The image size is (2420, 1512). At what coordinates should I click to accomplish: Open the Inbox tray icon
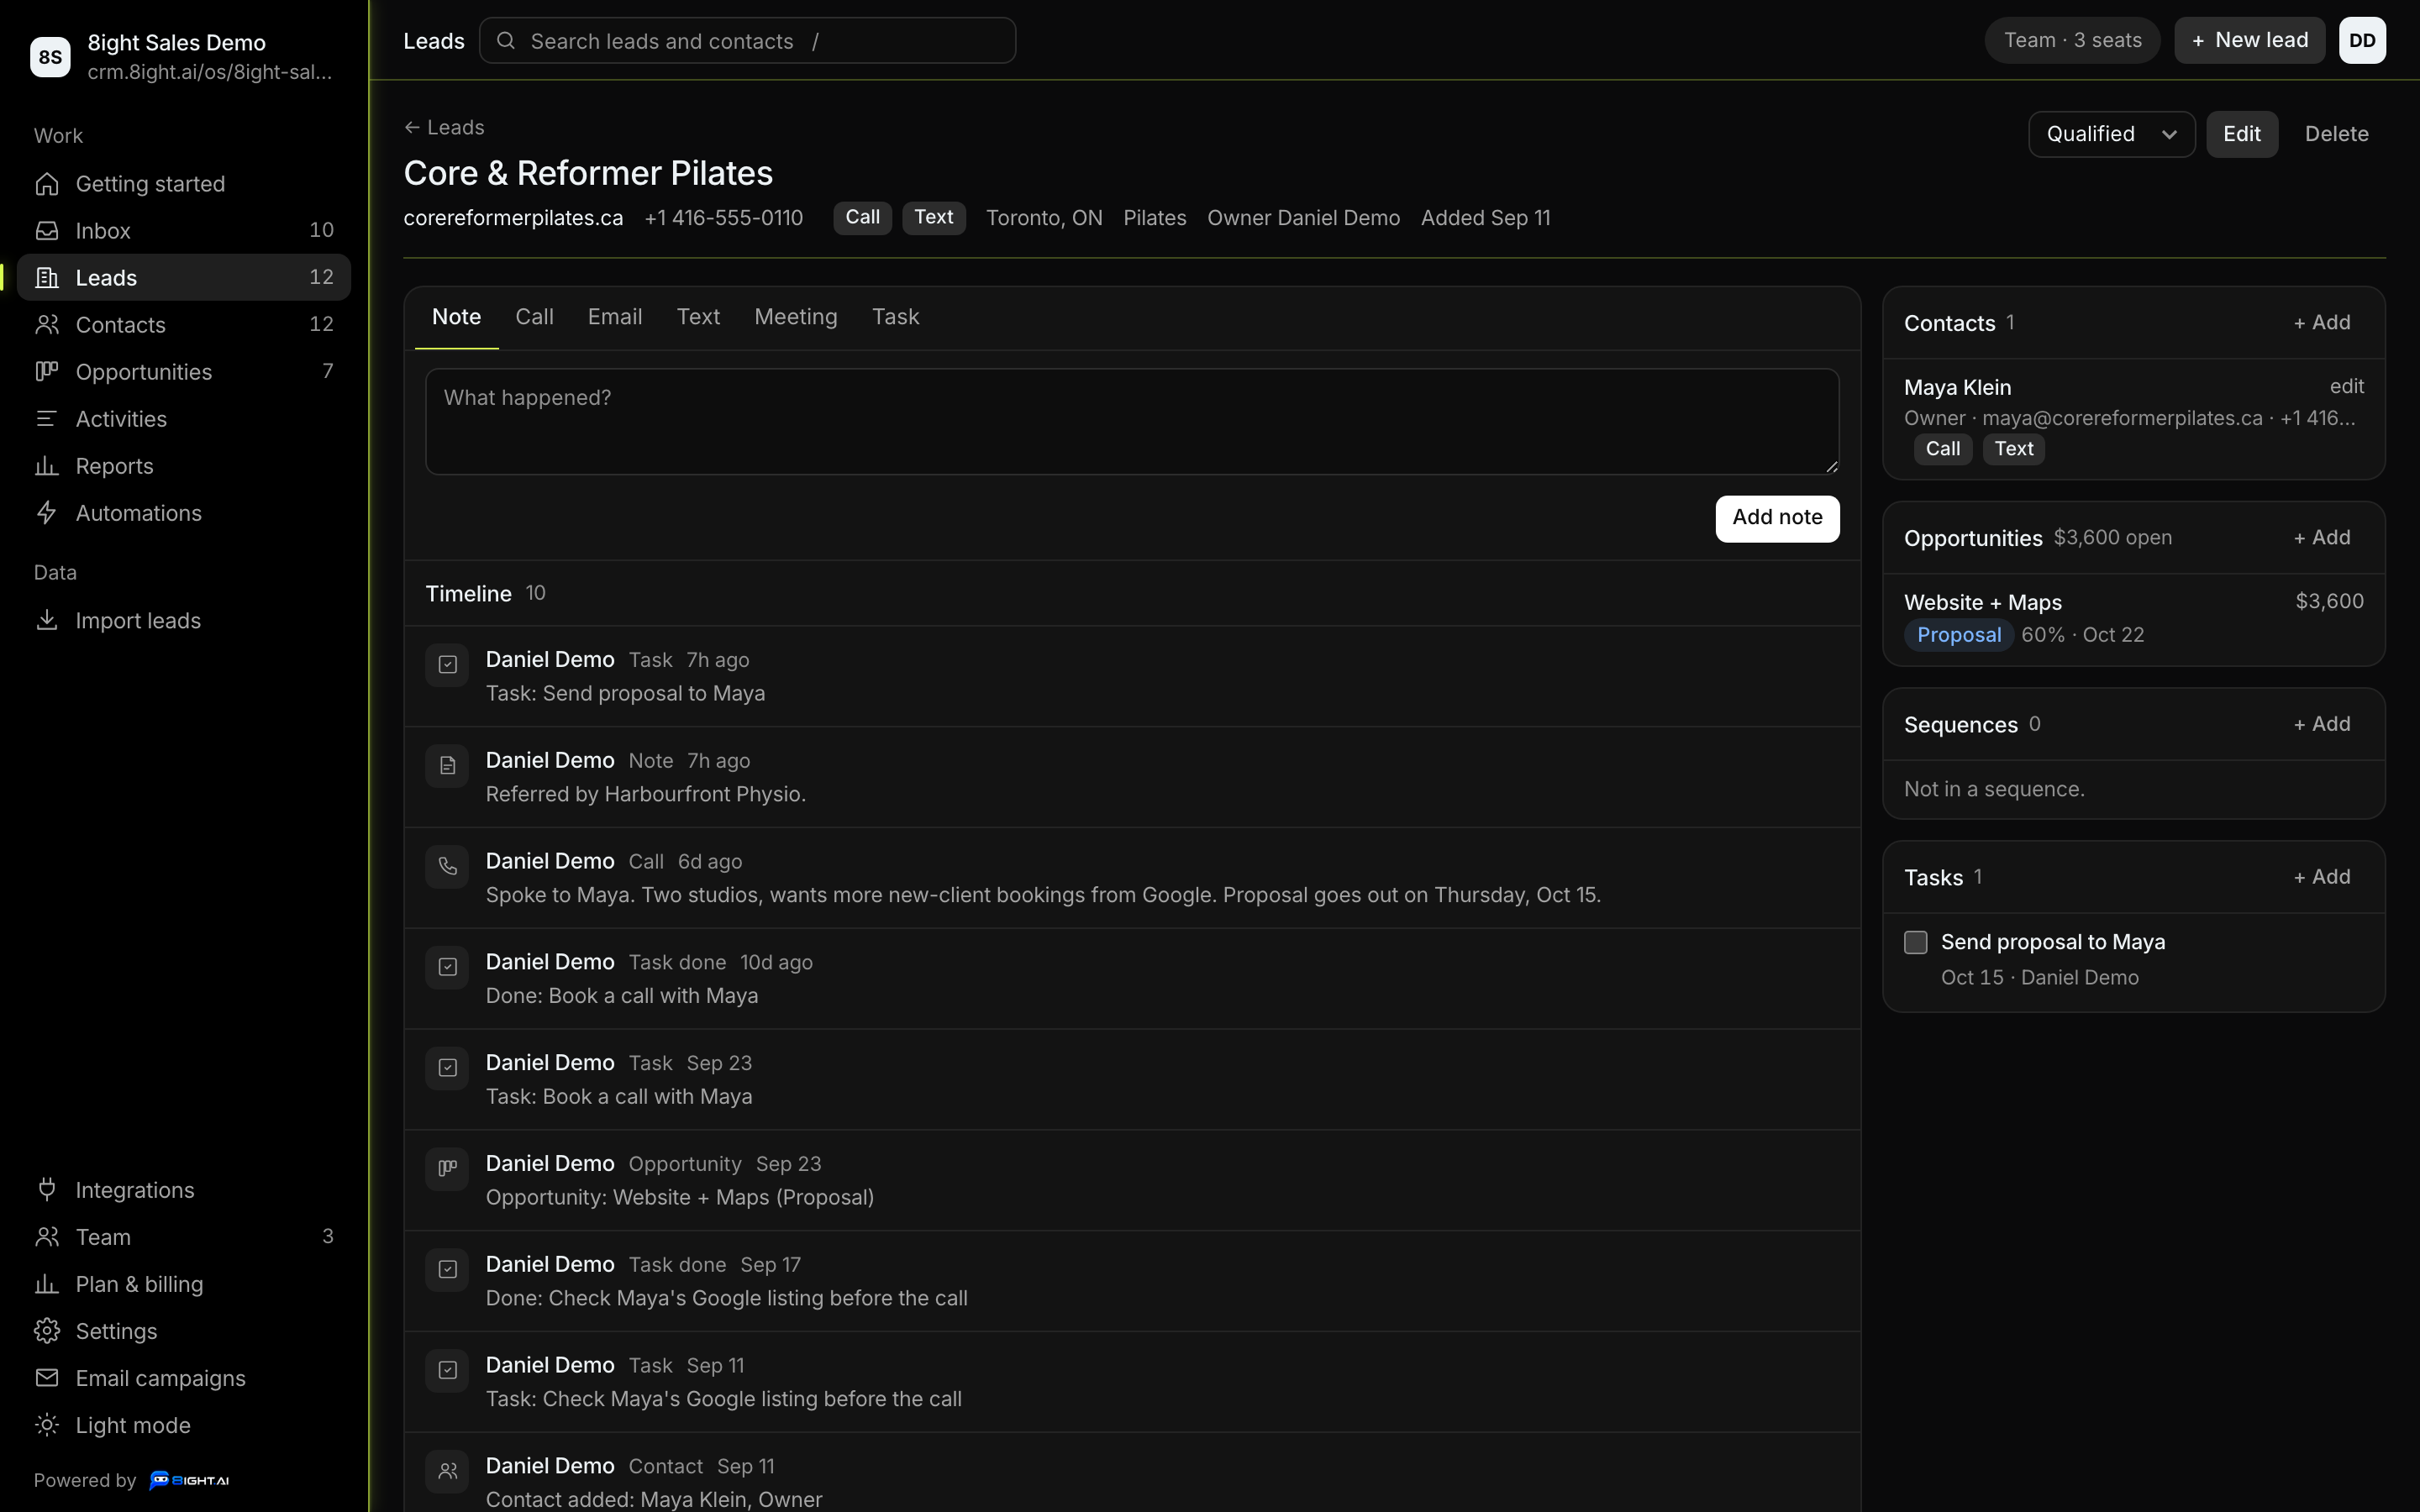(x=47, y=231)
